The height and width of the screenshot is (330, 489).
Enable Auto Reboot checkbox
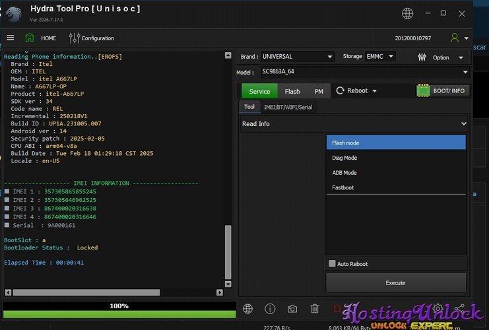click(x=332, y=263)
